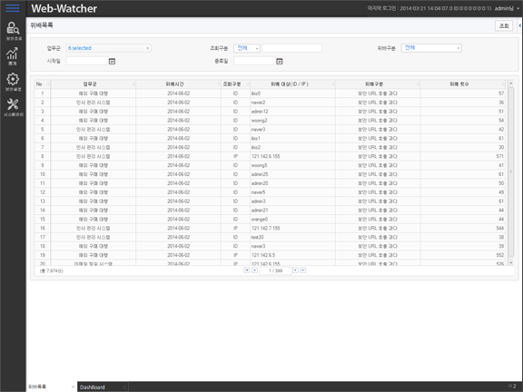
Task: Select the row with target admin3
Action: click(270, 201)
